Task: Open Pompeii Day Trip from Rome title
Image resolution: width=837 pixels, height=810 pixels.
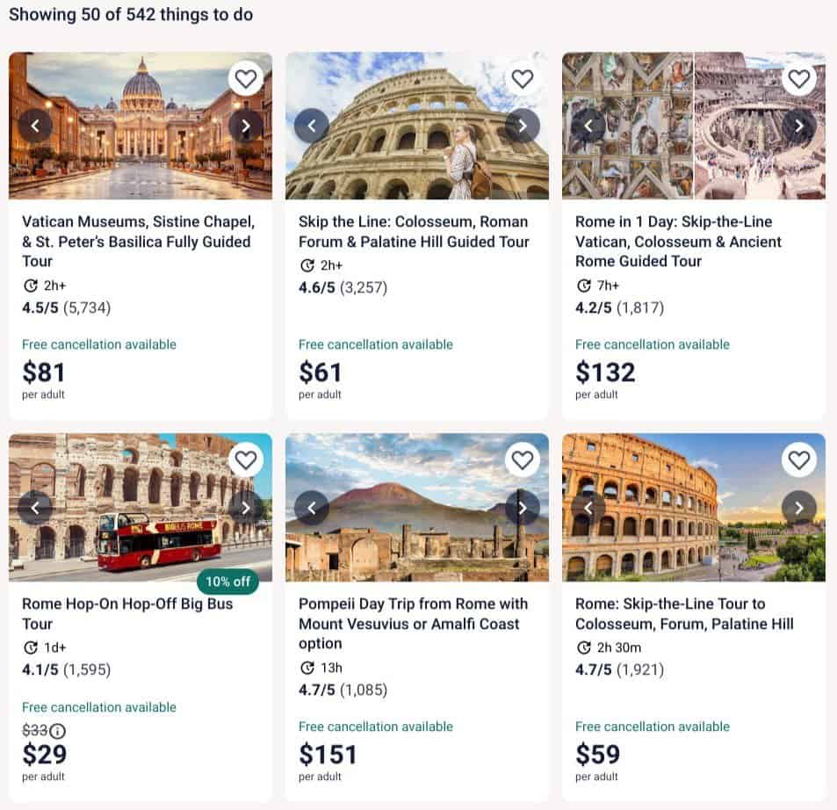Action: pyautogui.click(x=413, y=624)
